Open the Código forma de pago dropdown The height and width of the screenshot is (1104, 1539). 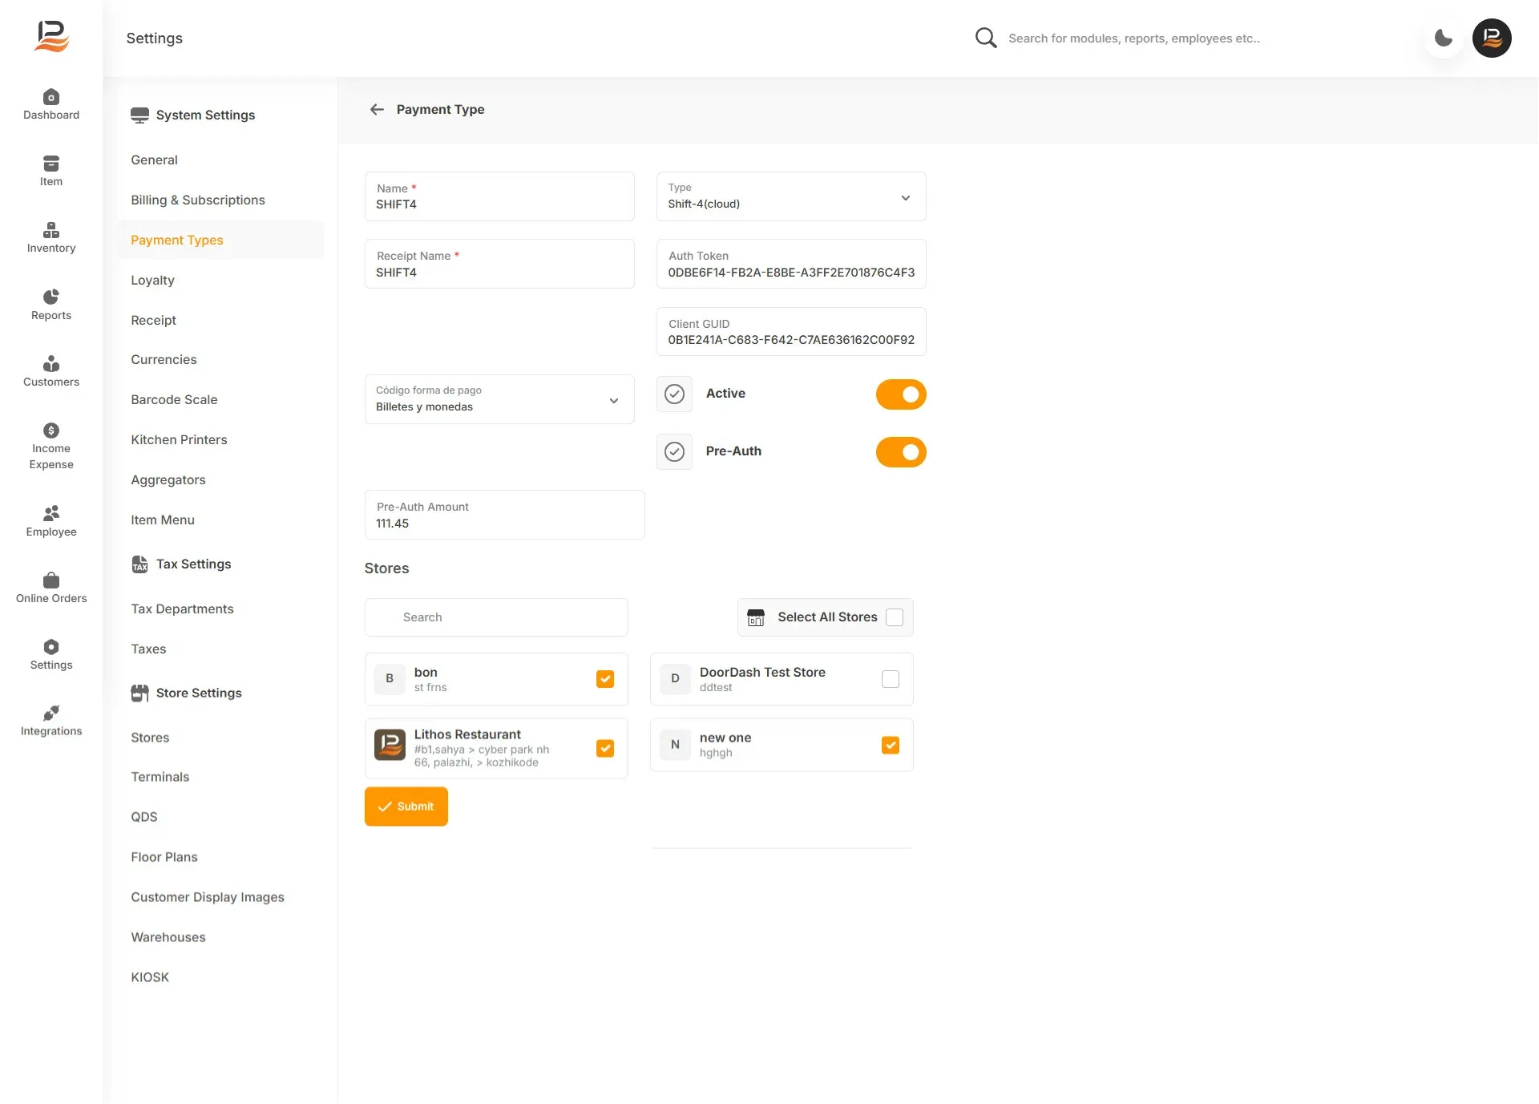pyautogui.click(x=499, y=399)
